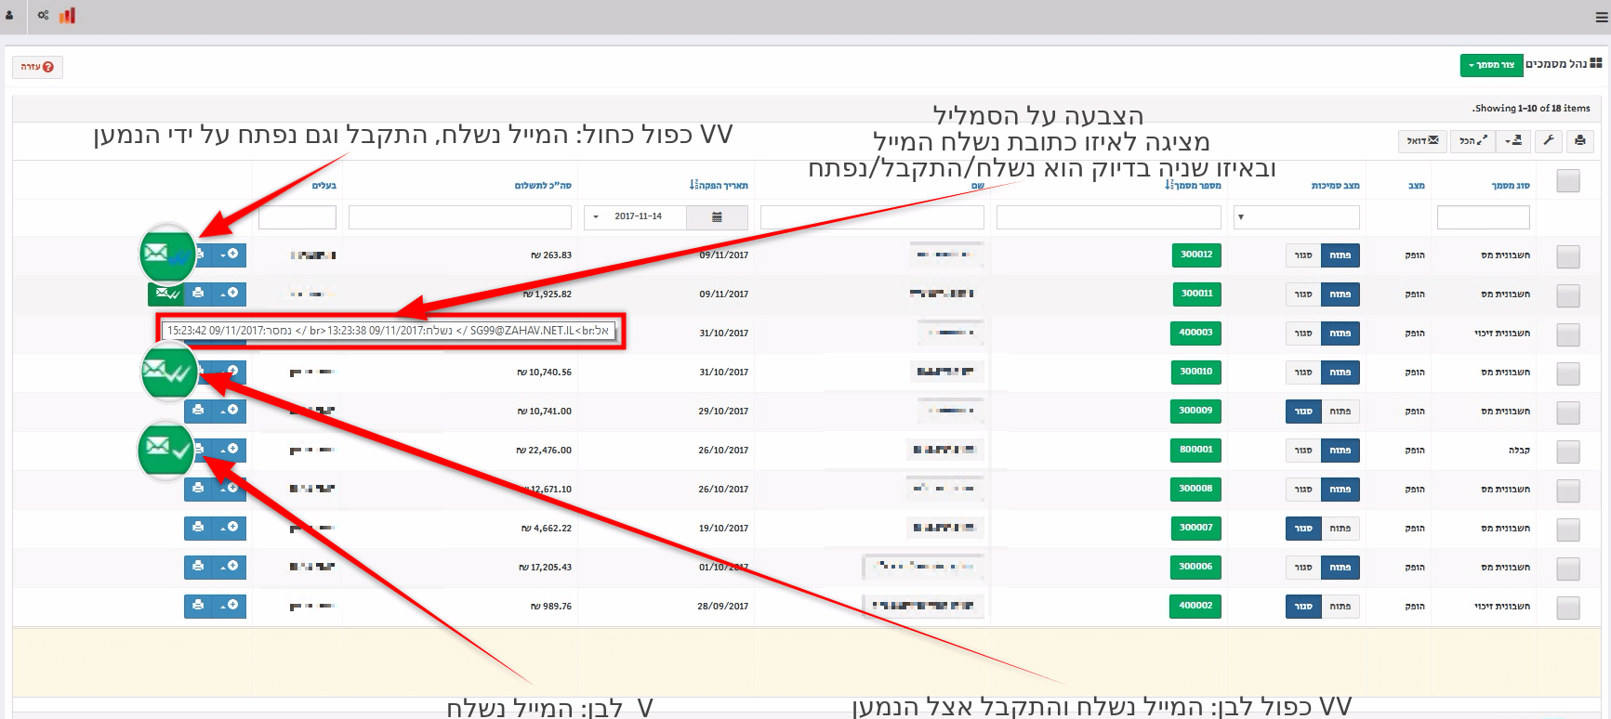The height and width of the screenshot is (719, 1611).
Task: Open the export dropdown in the table toolbar
Action: (1513, 141)
